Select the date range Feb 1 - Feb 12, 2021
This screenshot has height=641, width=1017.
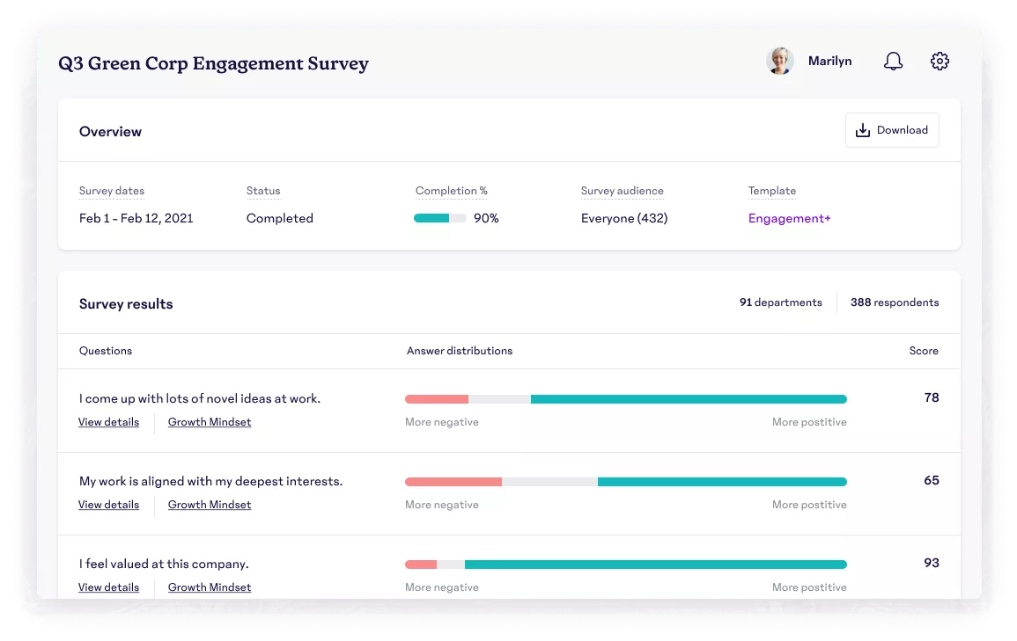[x=136, y=218]
